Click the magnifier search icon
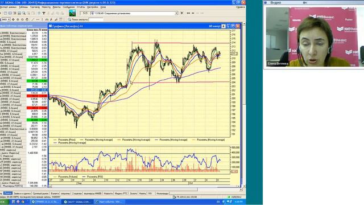The width and height of the screenshot is (364, 205). click(x=69, y=19)
